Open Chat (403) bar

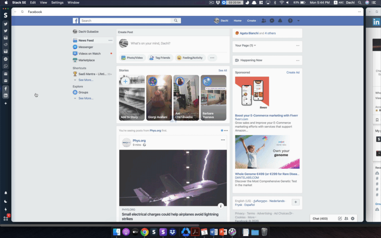pyautogui.click(x=320, y=219)
